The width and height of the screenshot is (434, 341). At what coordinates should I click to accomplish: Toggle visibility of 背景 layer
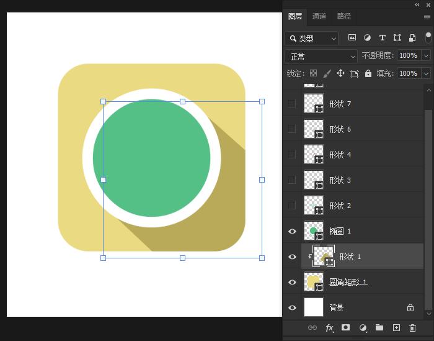(292, 307)
